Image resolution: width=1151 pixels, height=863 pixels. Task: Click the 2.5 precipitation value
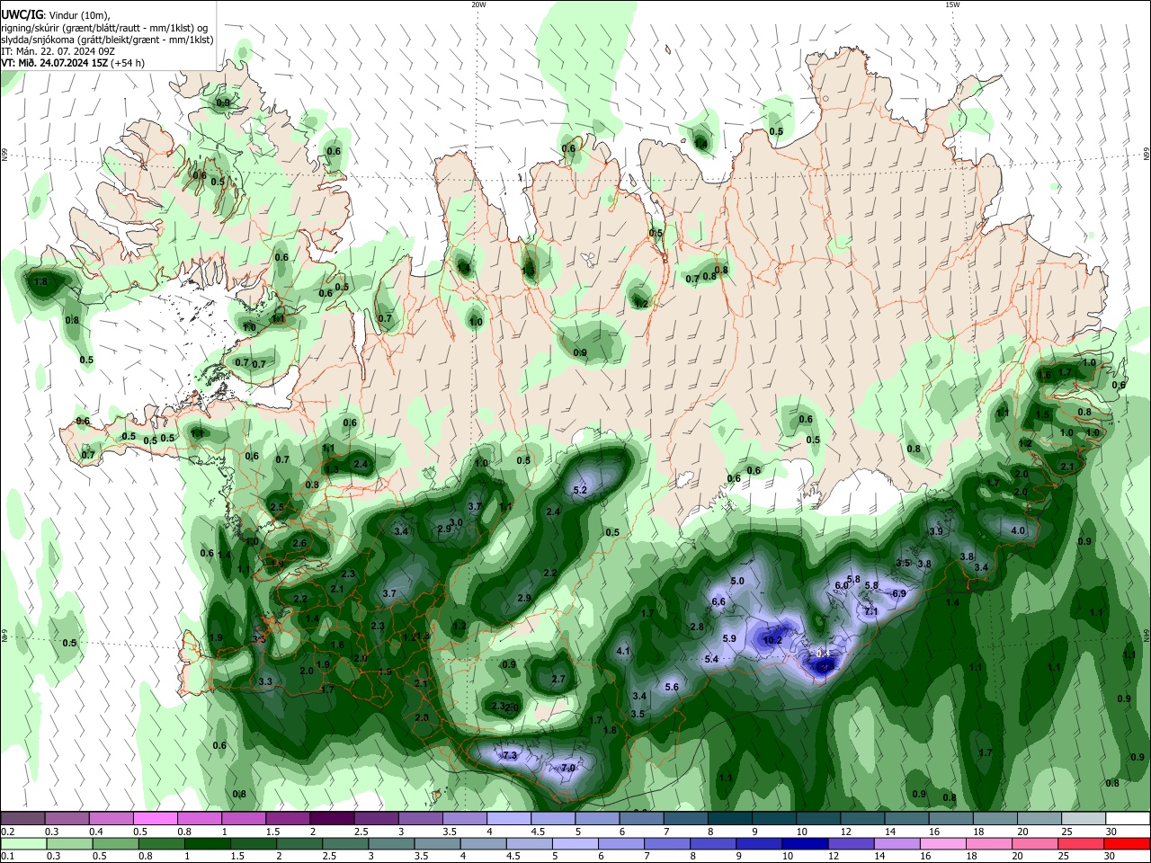[x=277, y=507]
